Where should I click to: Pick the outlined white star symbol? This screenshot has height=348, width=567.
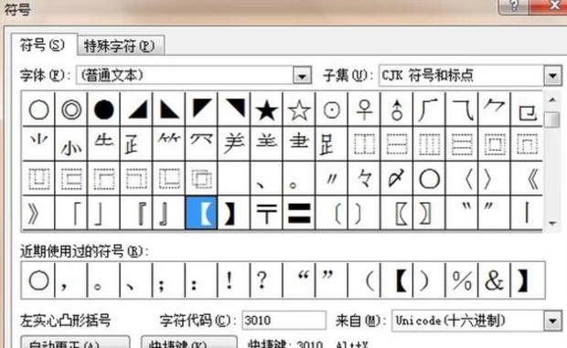click(299, 110)
